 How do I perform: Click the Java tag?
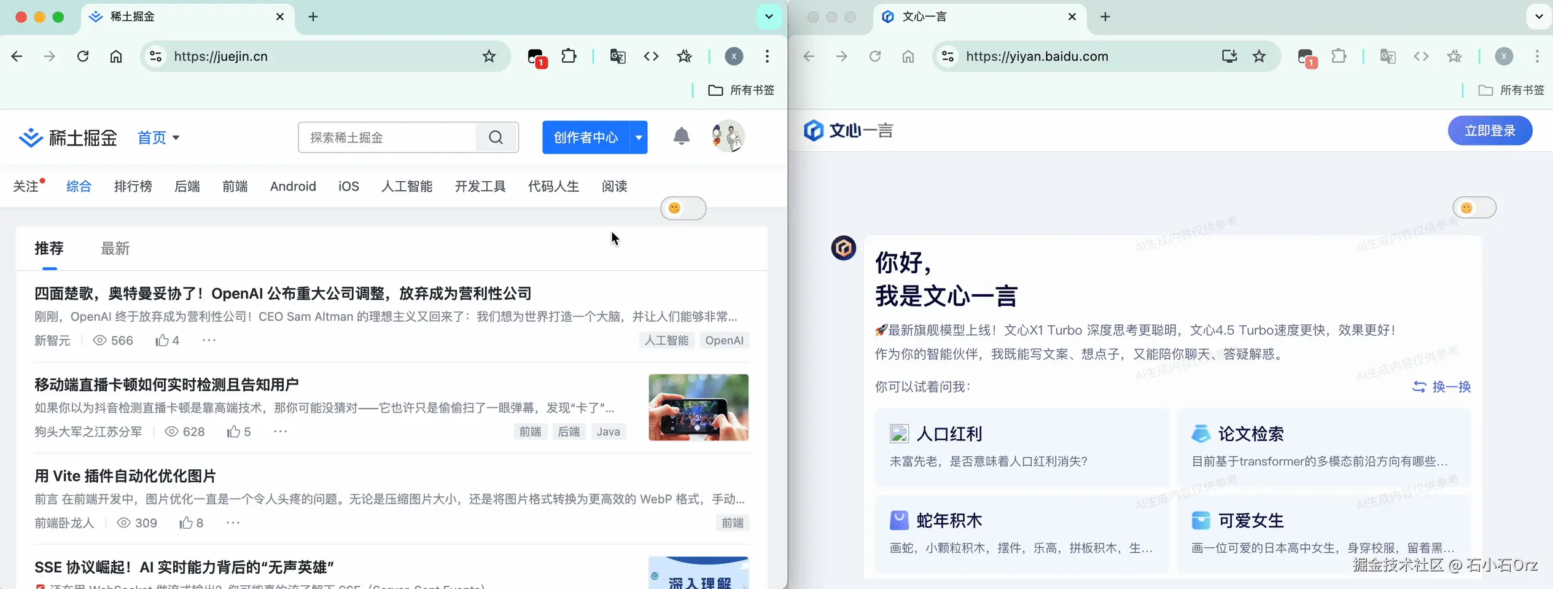point(608,432)
